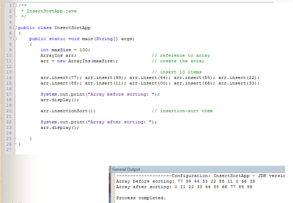The image size is (293, 203).
Task: Collapse the main method fold region
Action: (15, 39)
